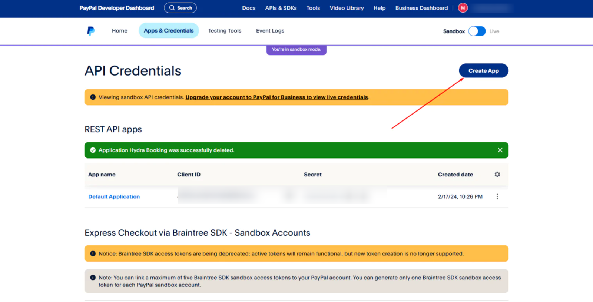
Task: Switch to the Home tab
Action: pos(120,31)
